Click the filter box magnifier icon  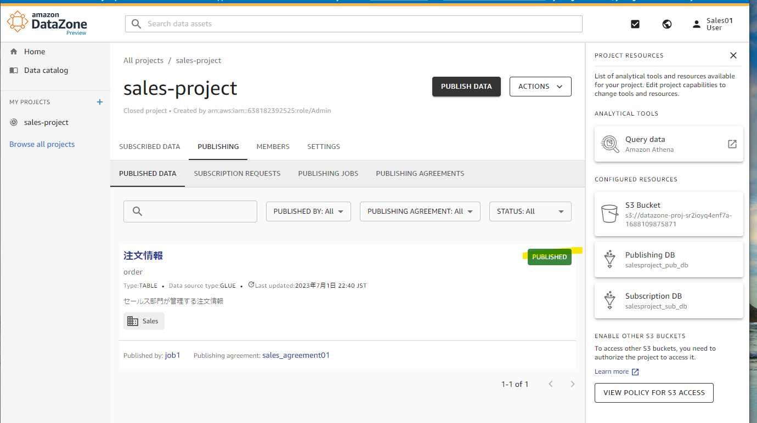[x=138, y=211]
